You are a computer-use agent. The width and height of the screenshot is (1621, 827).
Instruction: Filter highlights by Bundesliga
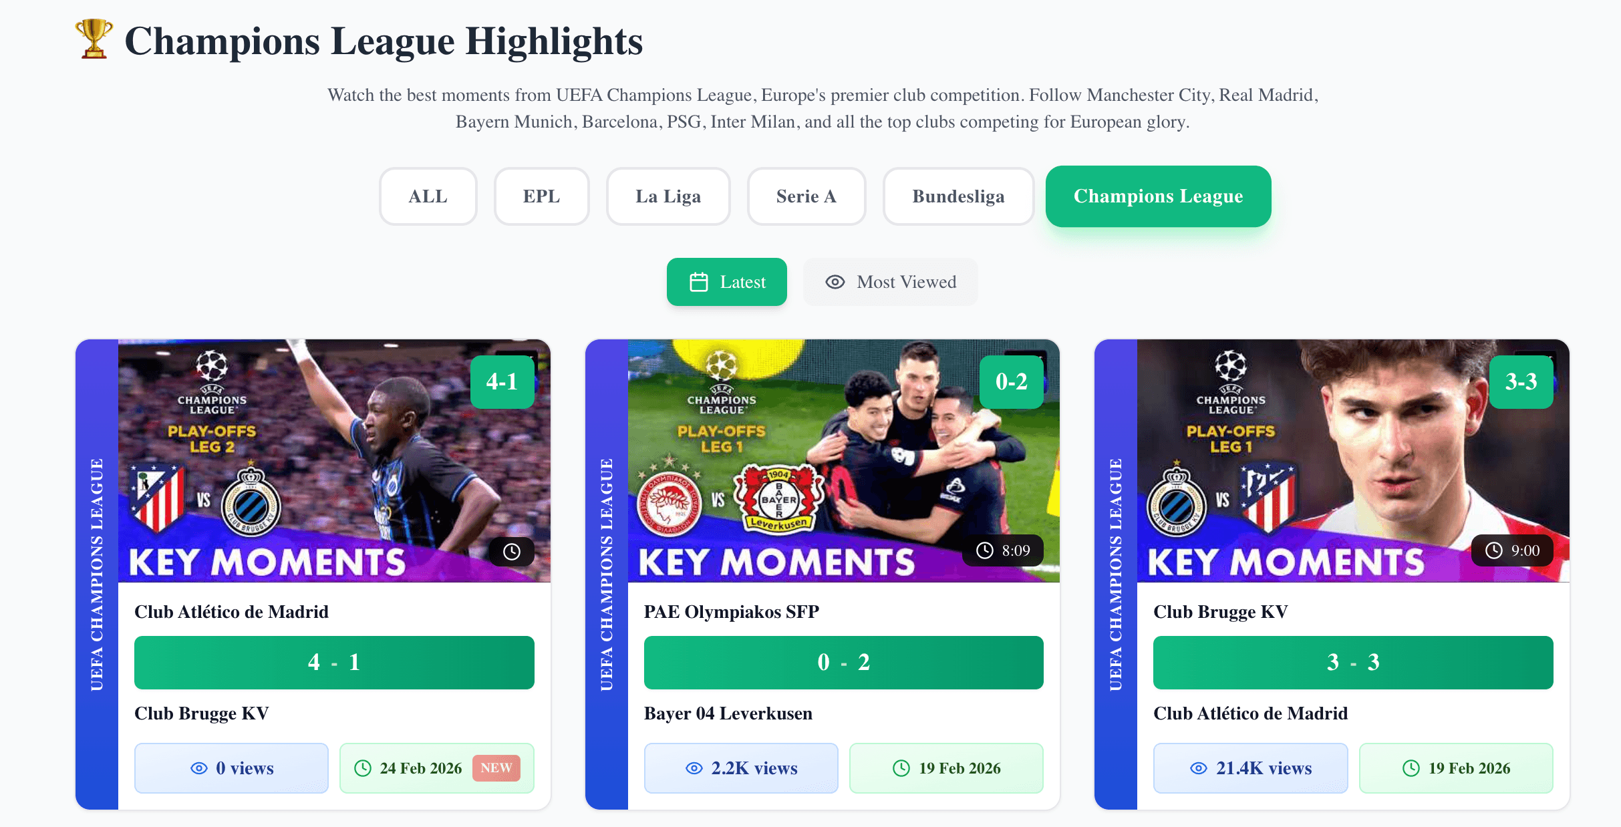(959, 196)
